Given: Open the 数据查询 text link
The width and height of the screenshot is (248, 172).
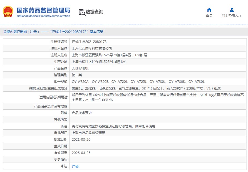Looking at the screenshot, I should [x=95, y=12].
